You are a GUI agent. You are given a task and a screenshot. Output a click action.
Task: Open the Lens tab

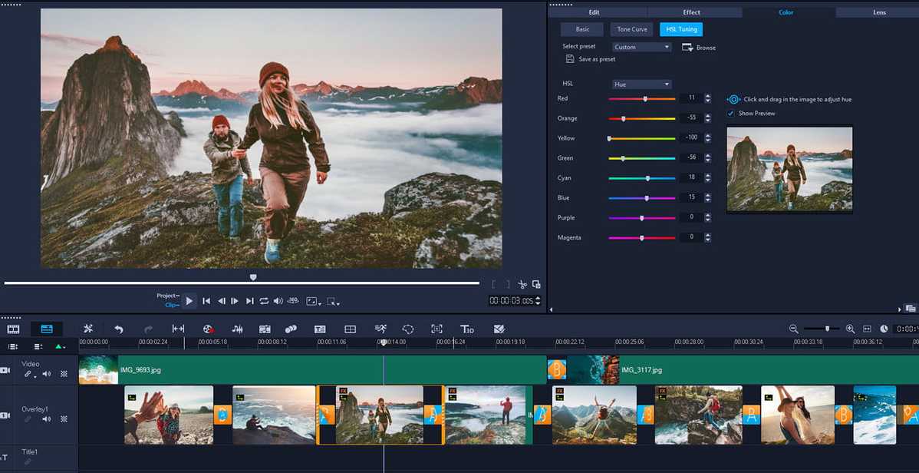[x=879, y=12]
